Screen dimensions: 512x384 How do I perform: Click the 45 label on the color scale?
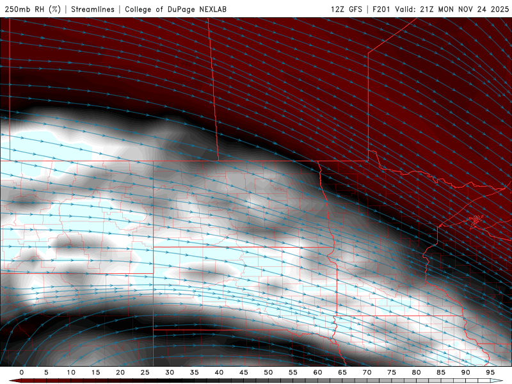click(244, 372)
